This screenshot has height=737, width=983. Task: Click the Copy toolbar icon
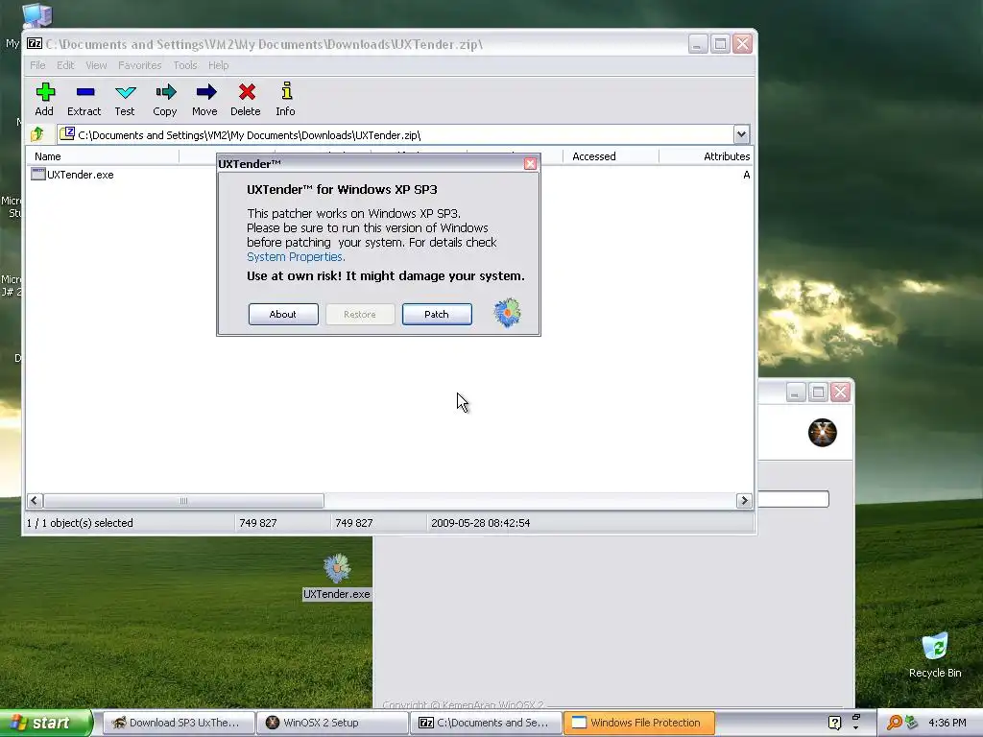165,99
